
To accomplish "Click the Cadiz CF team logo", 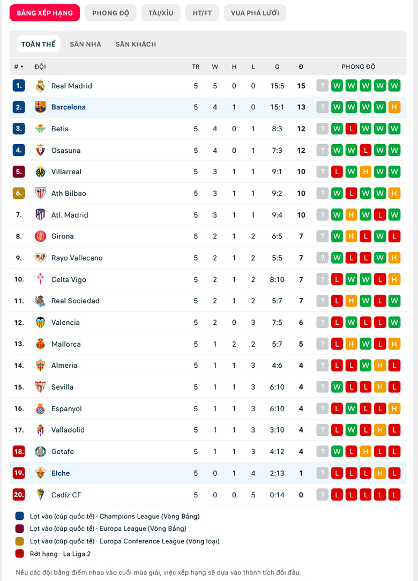I will (x=40, y=495).
